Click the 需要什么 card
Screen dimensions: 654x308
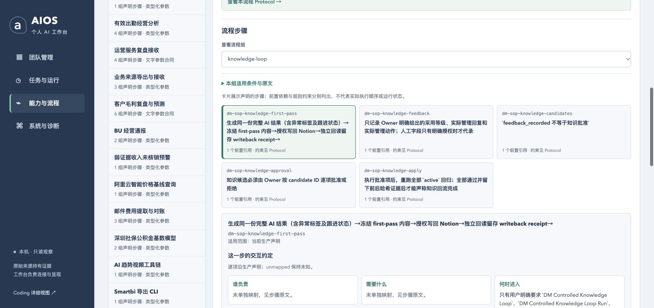pos(426,290)
